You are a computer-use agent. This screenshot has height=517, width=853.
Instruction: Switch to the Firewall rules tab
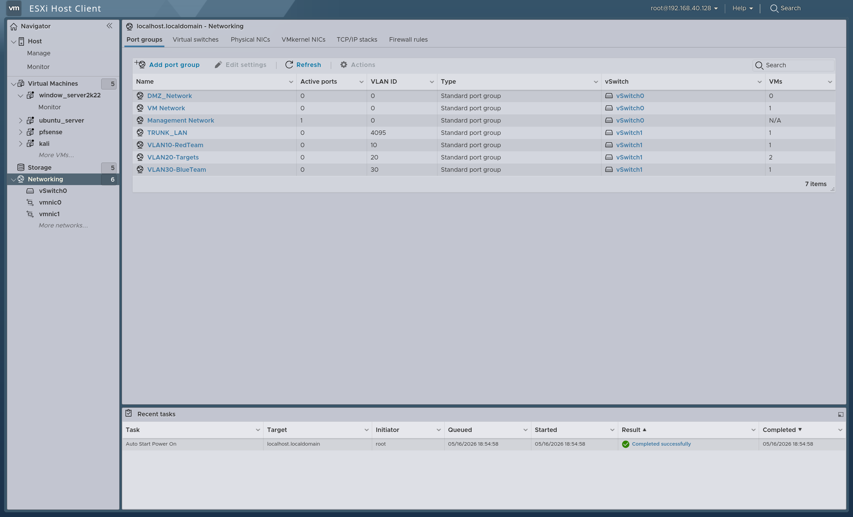408,39
